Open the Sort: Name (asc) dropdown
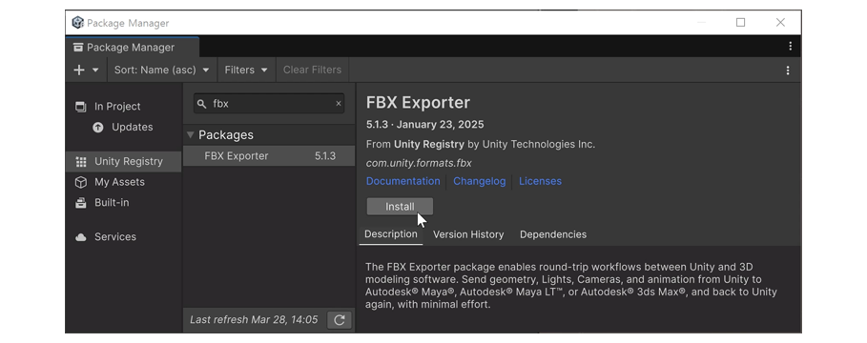This screenshot has height=343, width=867. click(x=161, y=71)
